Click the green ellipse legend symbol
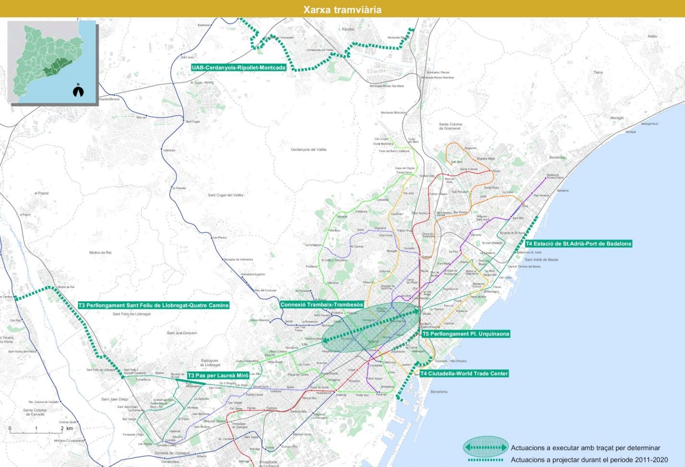 point(485,447)
